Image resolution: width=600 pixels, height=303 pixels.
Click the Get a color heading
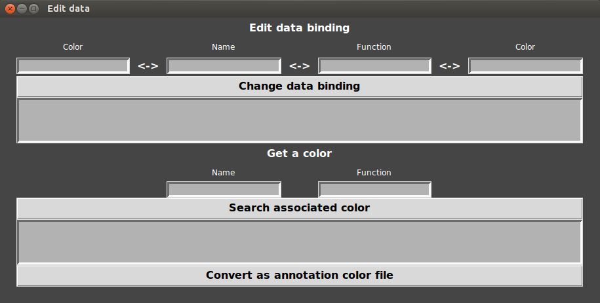(299, 154)
